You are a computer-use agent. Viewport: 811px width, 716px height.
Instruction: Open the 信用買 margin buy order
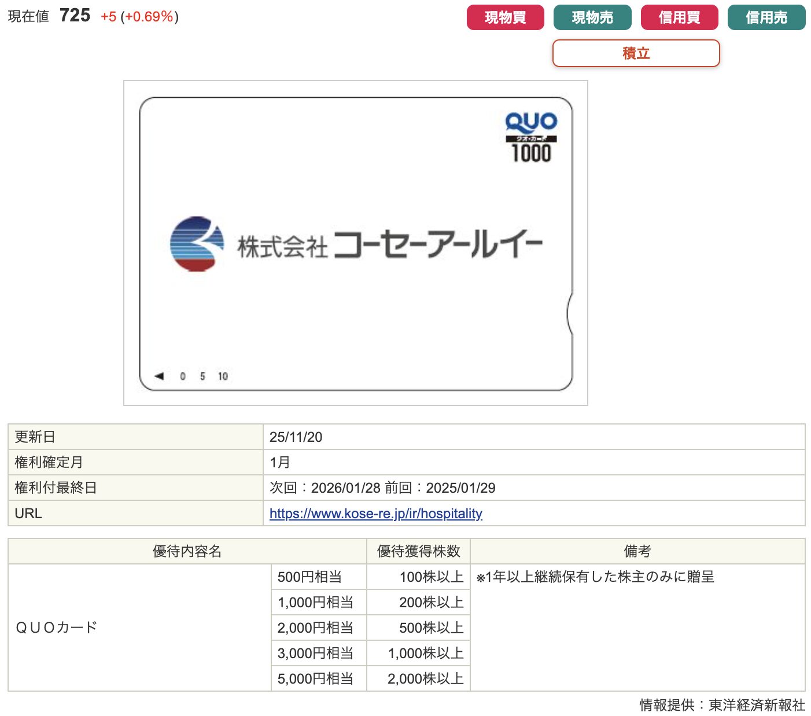tap(679, 17)
